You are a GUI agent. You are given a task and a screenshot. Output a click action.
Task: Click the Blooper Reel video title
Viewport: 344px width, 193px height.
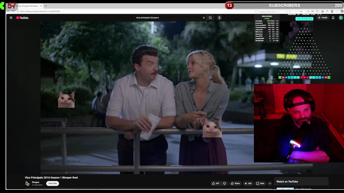[51, 177]
